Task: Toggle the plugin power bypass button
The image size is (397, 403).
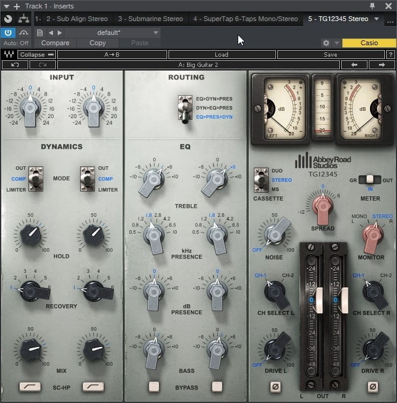Action: pyautogui.click(x=8, y=33)
